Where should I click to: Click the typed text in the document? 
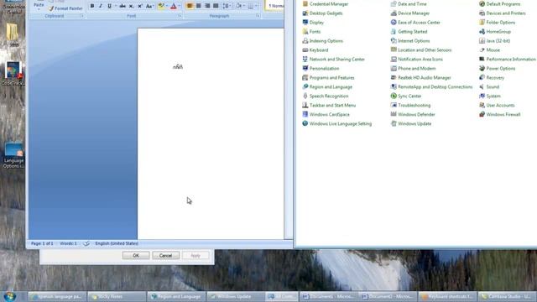tap(178, 67)
